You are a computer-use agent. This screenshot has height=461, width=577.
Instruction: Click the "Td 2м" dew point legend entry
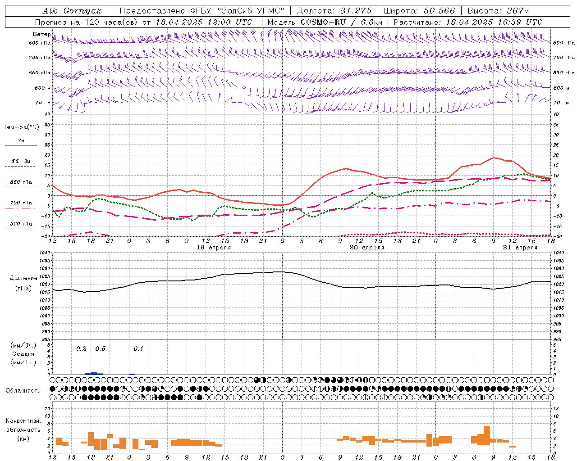[21, 161]
